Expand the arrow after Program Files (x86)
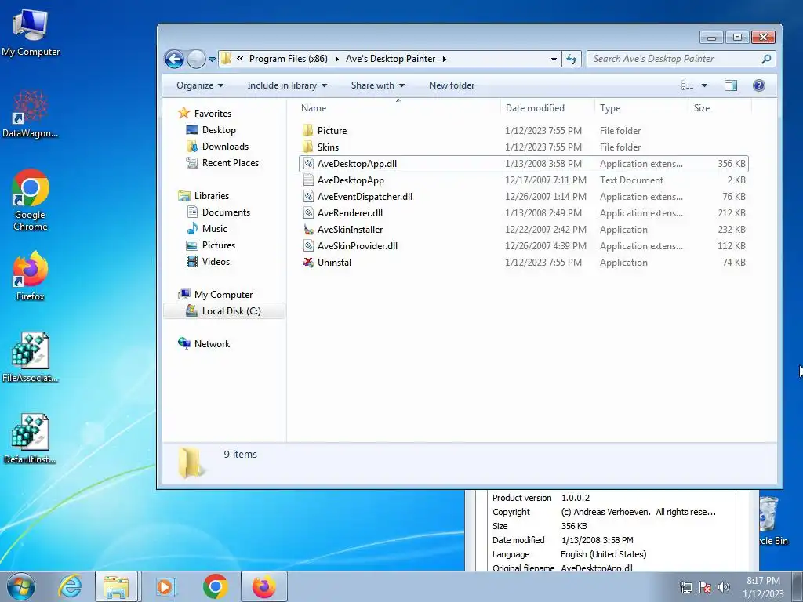This screenshot has height=602, width=803. (337, 59)
